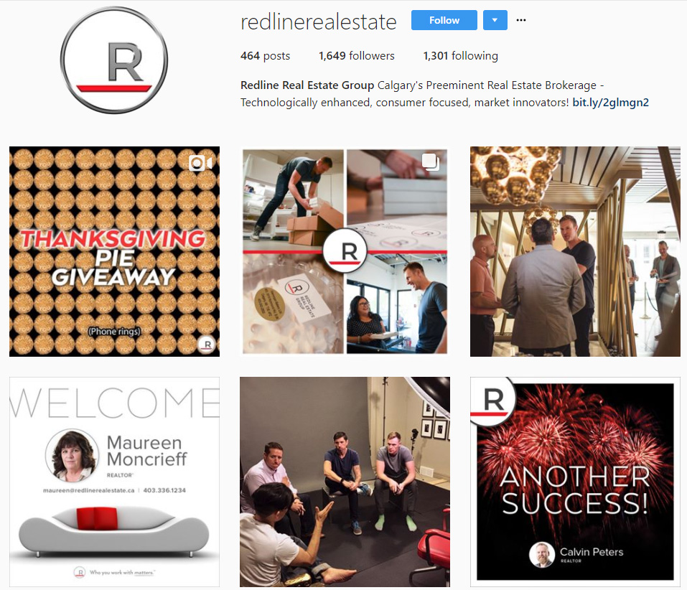View the 1,301 following list
The height and width of the screenshot is (590, 687).
(x=460, y=56)
